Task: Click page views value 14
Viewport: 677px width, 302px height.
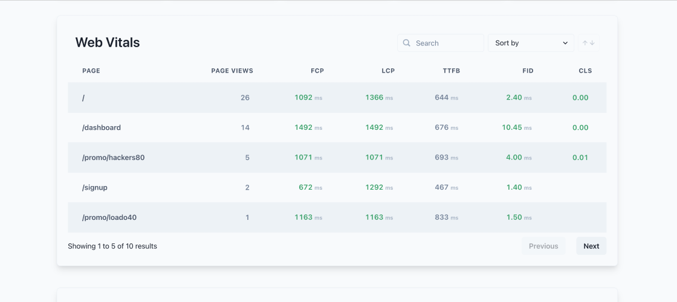Action: (x=245, y=127)
